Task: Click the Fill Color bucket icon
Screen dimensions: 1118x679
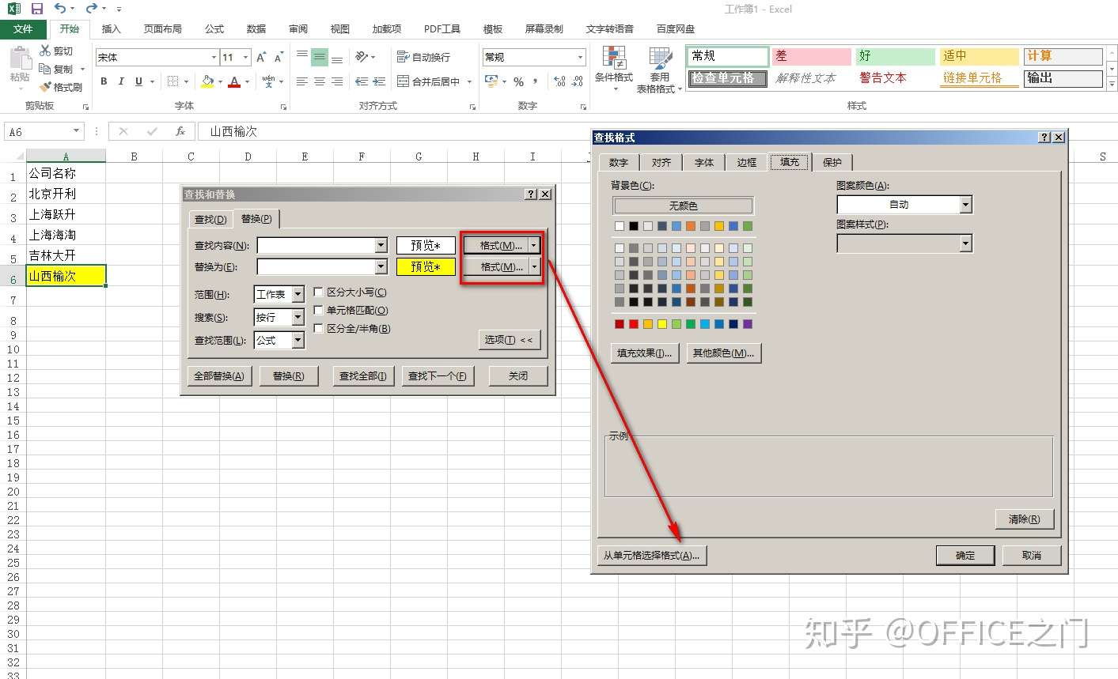Action: click(x=207, y=81)
